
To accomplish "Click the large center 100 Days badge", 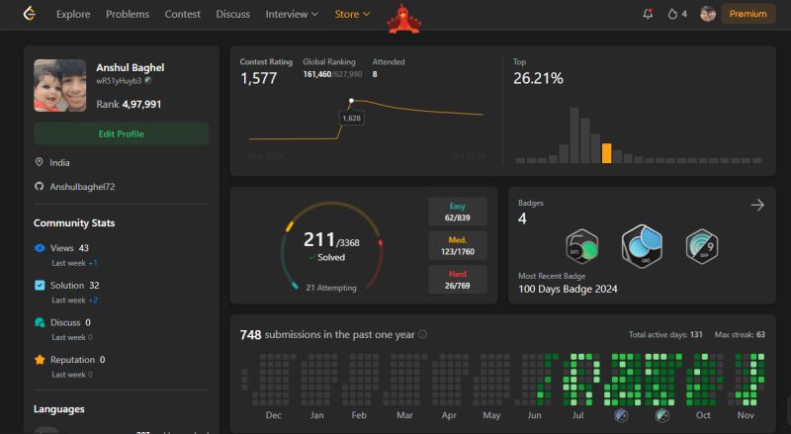I will pyautogui.click(x=642, y=246).
